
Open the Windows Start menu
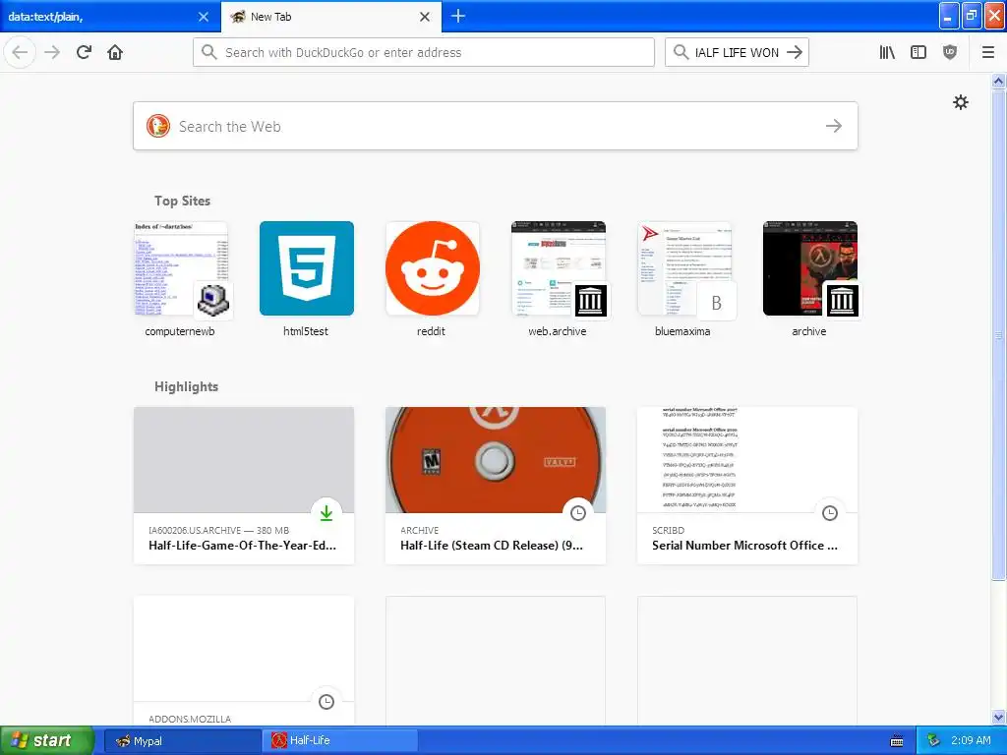(x=47, y=740)
